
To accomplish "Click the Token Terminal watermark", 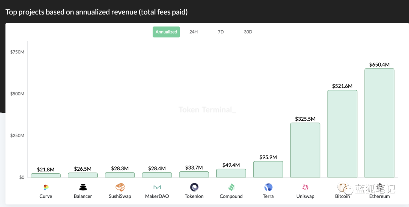I will [x=207, y=110].
